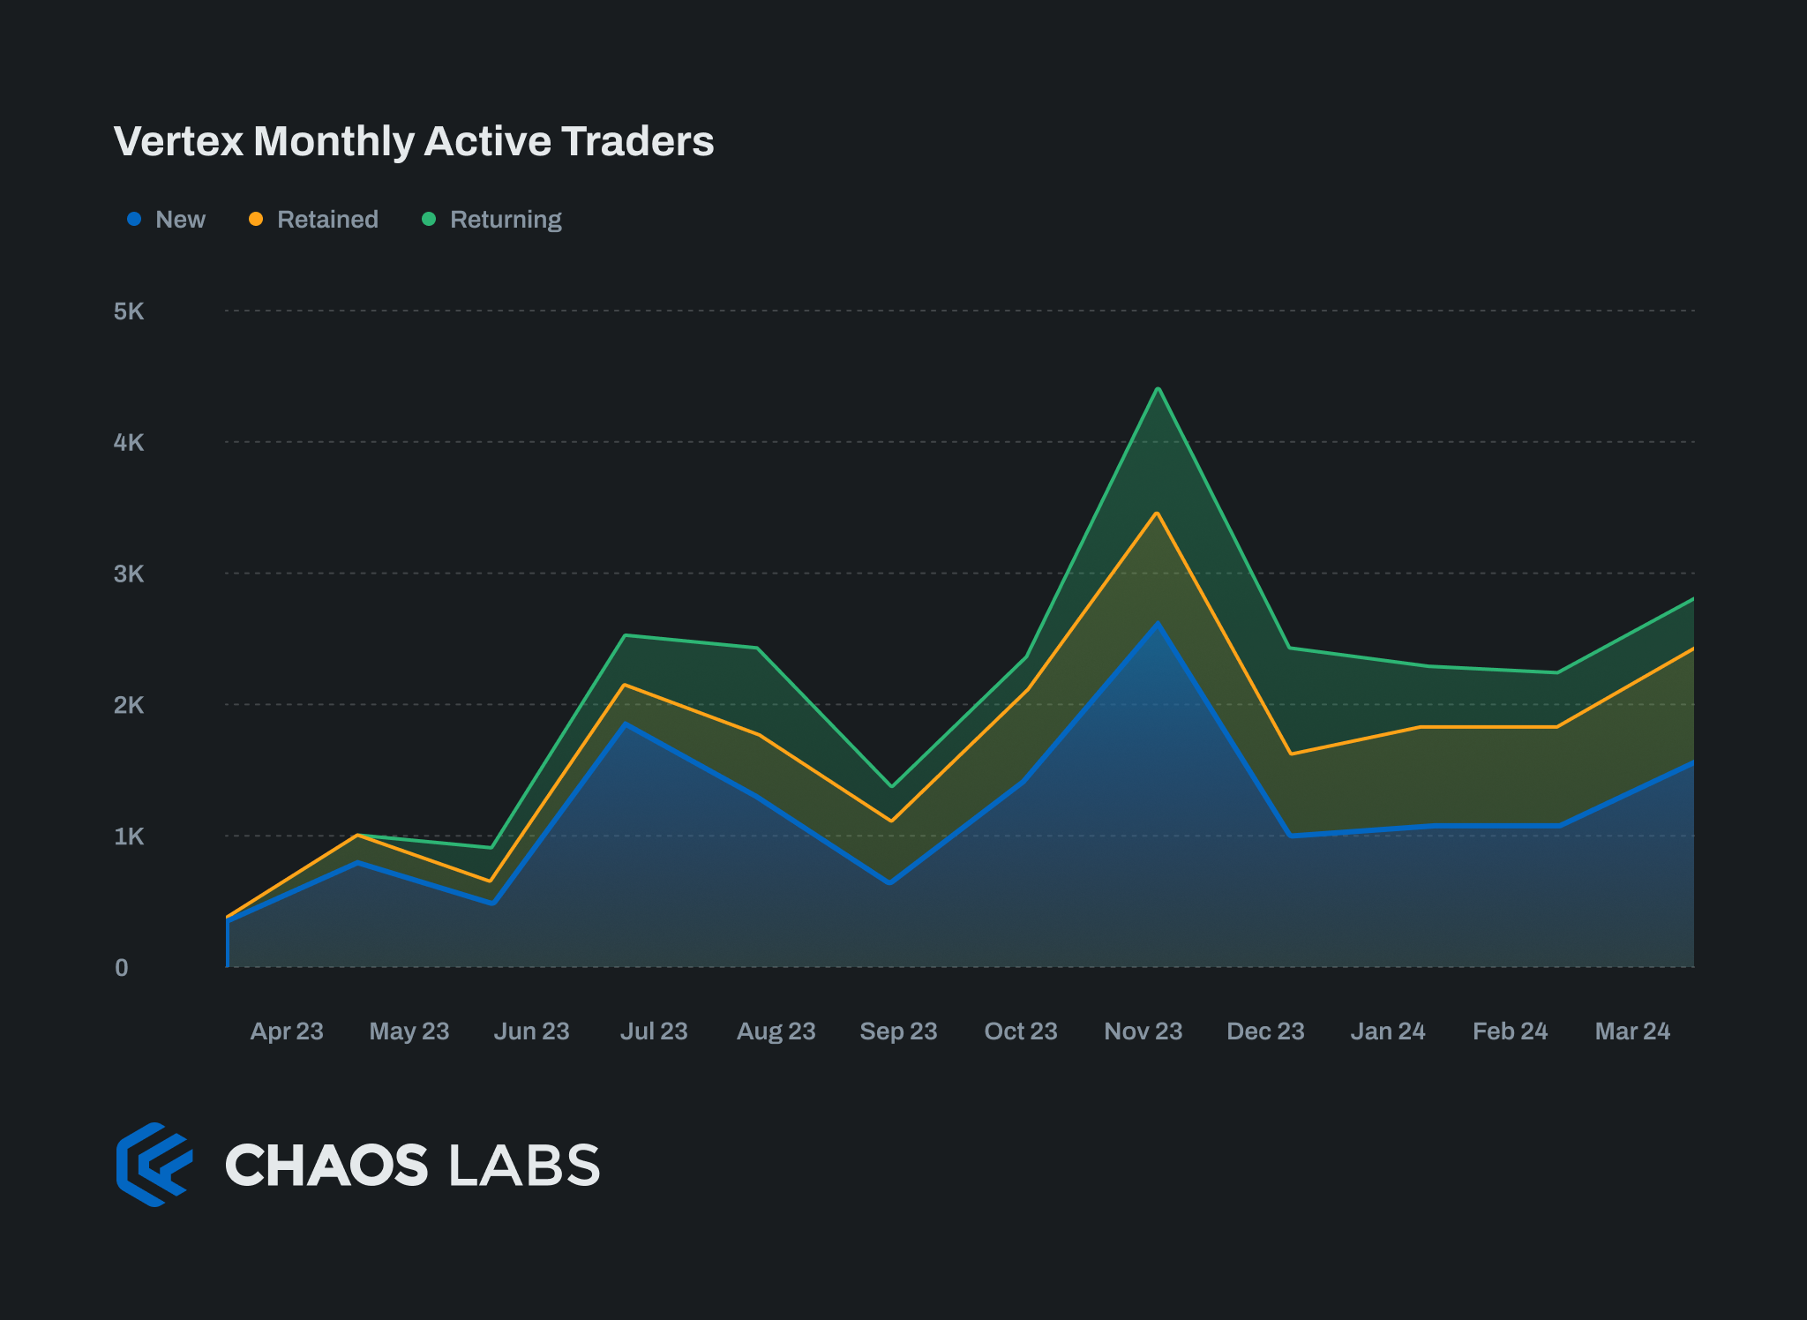Select the Jun 23 axis label
Image resolution: width=1807 pixels, height=1320 pixels.
(531, 1031)
